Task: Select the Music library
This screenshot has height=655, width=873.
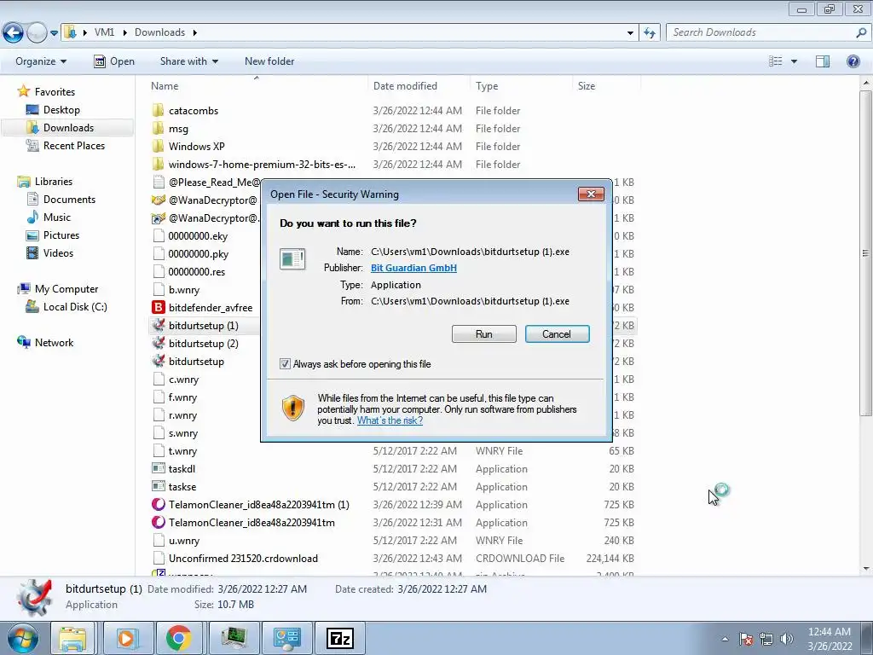Action: (57, 217)
